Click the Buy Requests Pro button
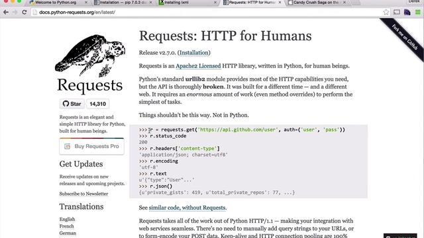This screenshot has width=424, height=238. [91, 146]
